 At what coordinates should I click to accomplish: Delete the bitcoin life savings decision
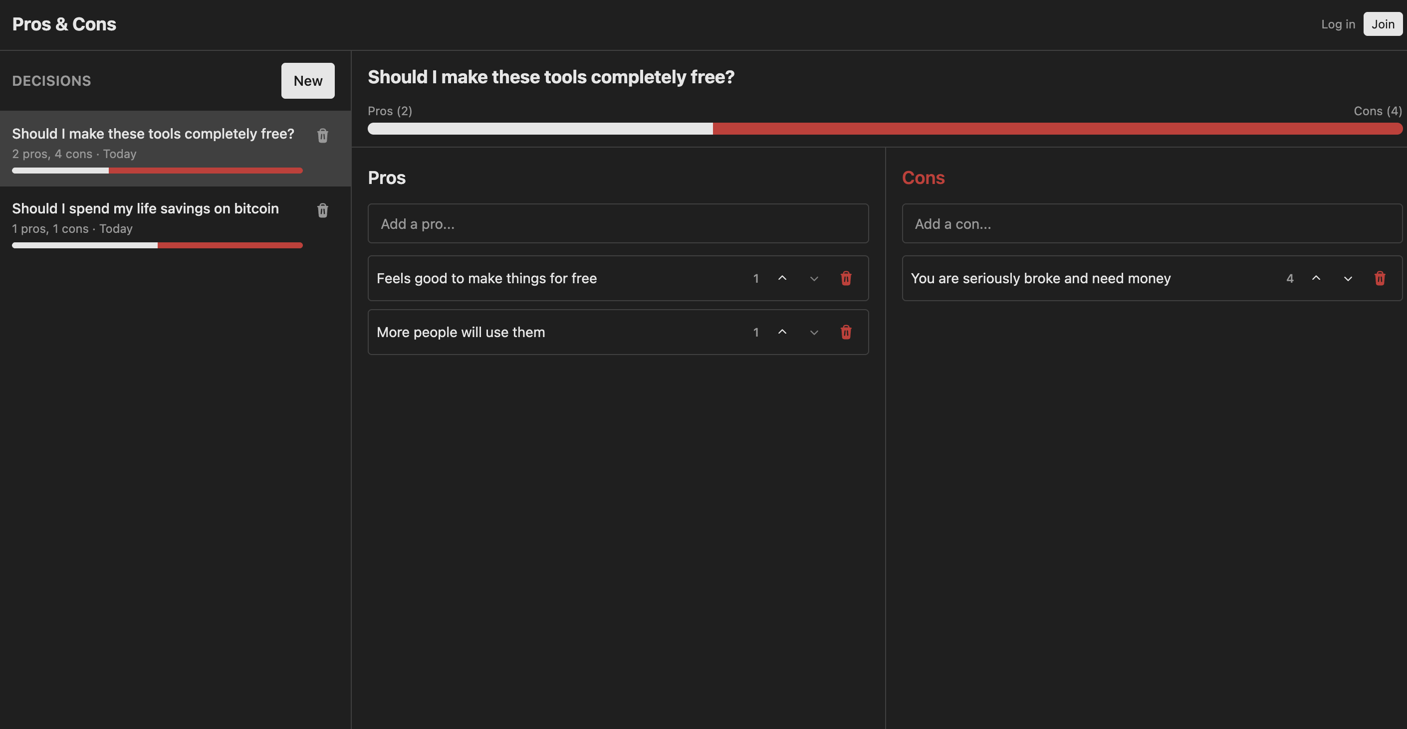322,210
